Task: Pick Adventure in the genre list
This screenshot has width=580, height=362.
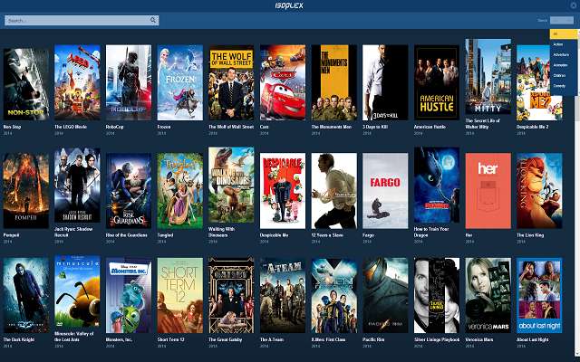Action: pos(561,54)
